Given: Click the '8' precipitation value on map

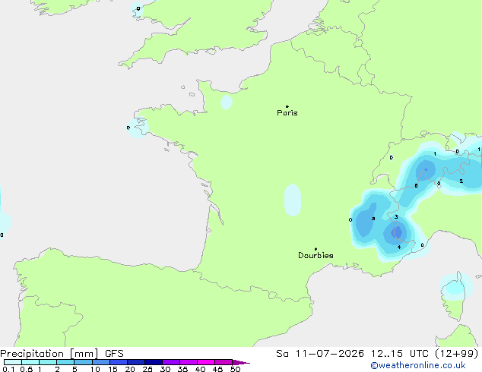Looking at the screenshot, I should [x=416, y=186].
